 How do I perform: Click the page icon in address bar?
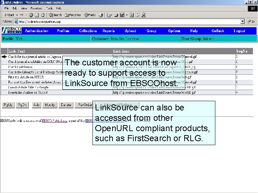[16, 21]
